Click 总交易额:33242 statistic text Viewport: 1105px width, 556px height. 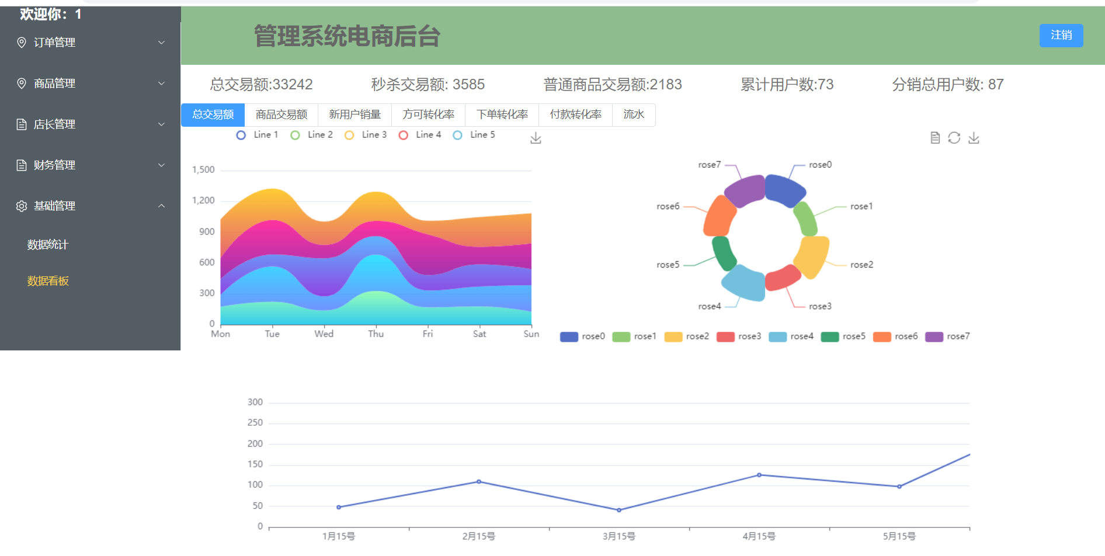262,85
